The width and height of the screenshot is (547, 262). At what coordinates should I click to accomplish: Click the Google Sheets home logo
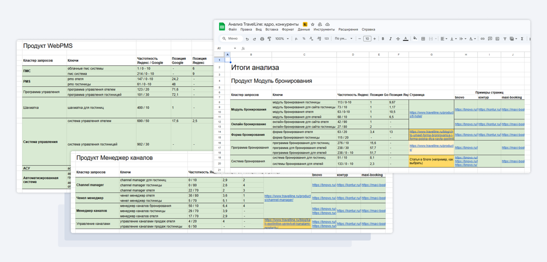pos(222,27)
